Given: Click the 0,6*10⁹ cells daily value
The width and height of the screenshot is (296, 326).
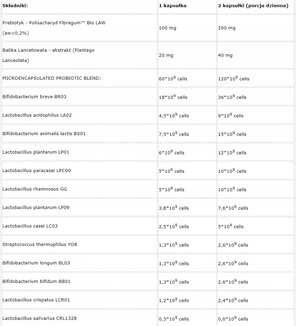Looking at the screenshot, I should tap(233, 319).
